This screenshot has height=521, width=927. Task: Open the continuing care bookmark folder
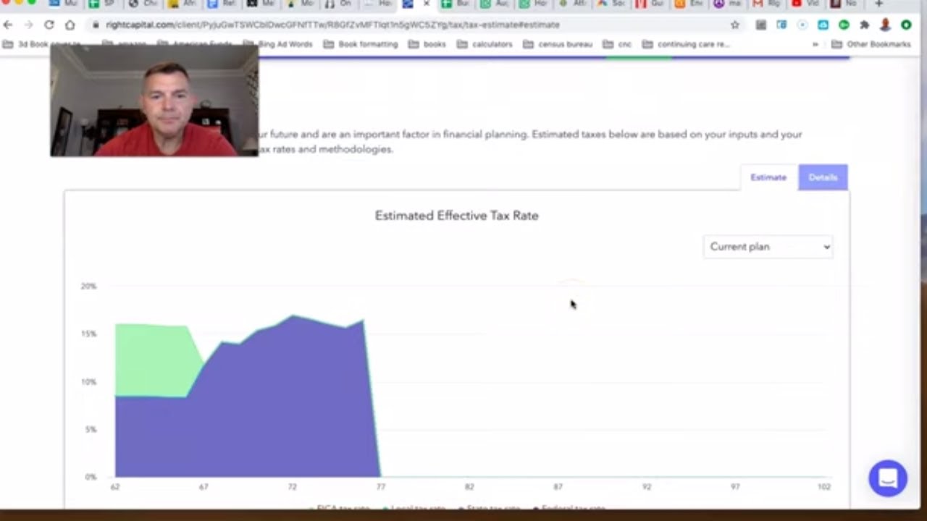click(x=685, y=44)
